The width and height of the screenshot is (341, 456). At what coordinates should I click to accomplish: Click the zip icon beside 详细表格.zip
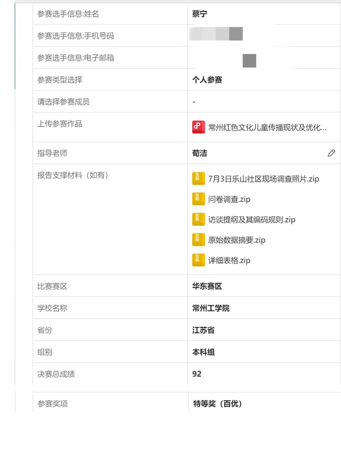(199, 260)
